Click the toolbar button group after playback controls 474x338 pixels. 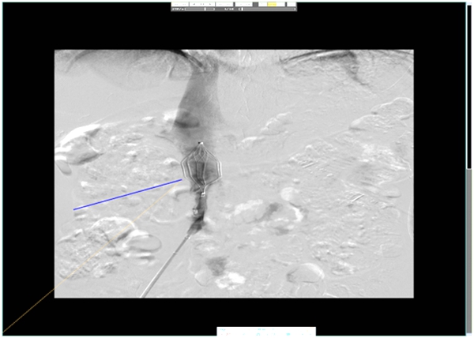click(x=223, y=4)
